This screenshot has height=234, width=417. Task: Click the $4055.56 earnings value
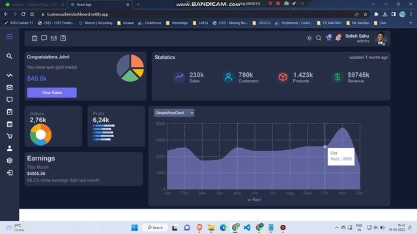point(36,174)
